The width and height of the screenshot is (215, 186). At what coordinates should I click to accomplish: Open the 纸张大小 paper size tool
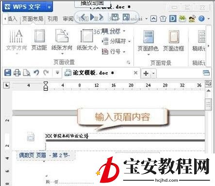tap(87, 39)
